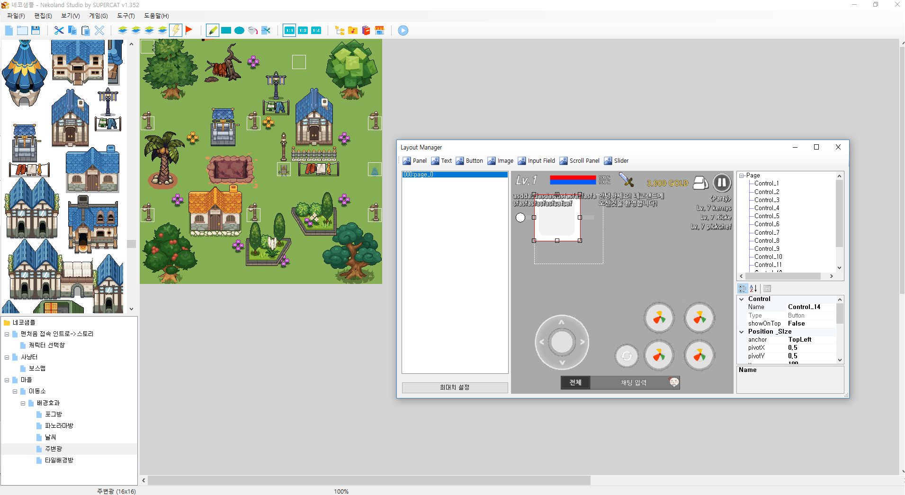Set zoom to 1:2 scale
This screenshot has height=495, width=905.
(x=303, y=30)
